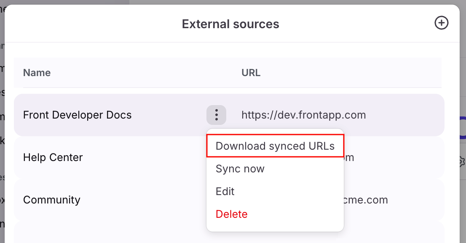Select the empty row below Community
466x243 pixels.
click(x=105, y=233)
